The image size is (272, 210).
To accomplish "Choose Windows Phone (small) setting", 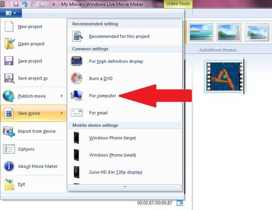I will click(x=125, y=155).
